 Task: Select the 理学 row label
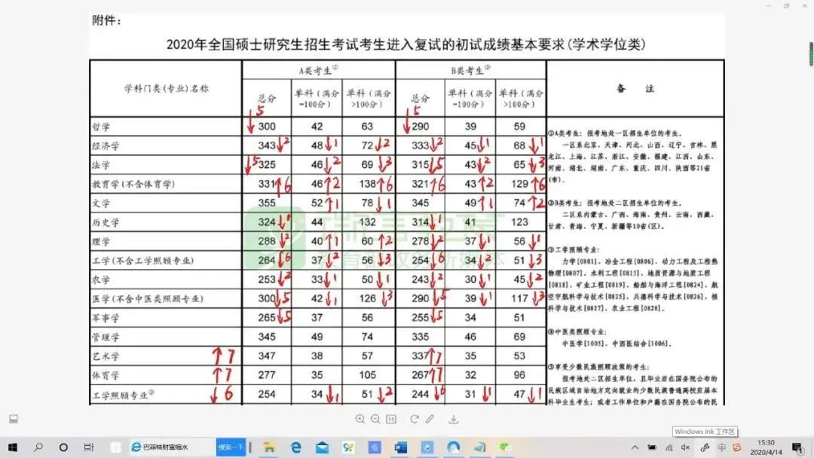[x=101, y=242]
